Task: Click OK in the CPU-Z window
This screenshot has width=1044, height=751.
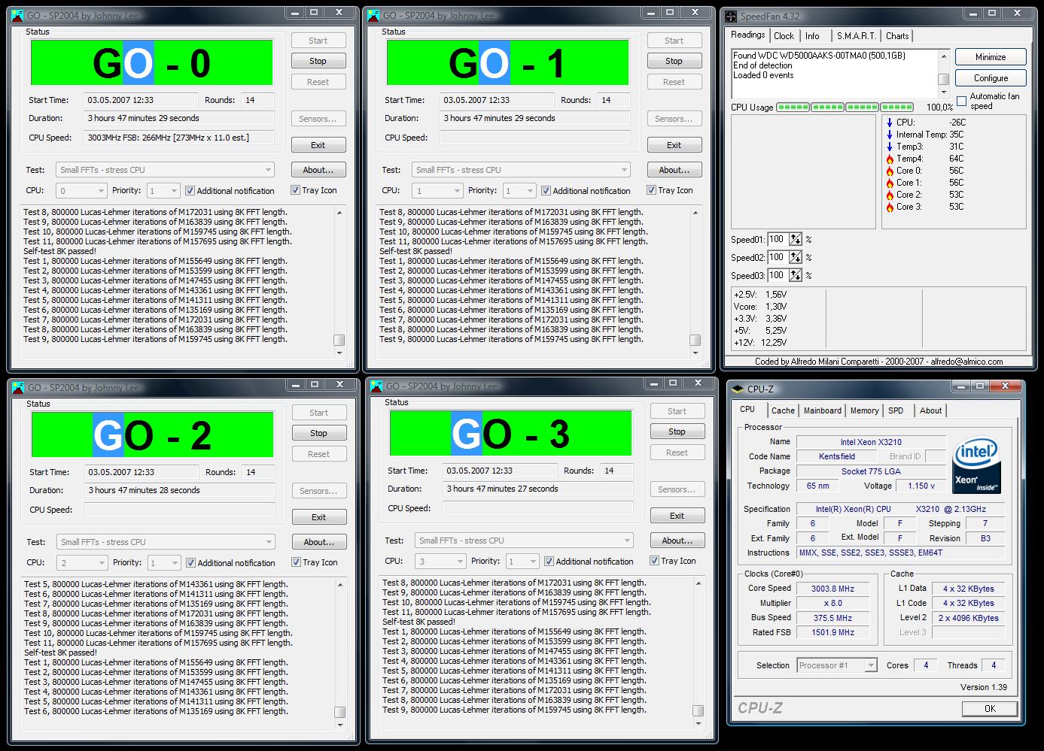Action: click(990, 708)
